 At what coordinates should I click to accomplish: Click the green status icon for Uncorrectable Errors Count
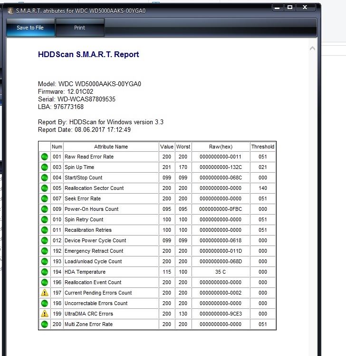point(45,303)
